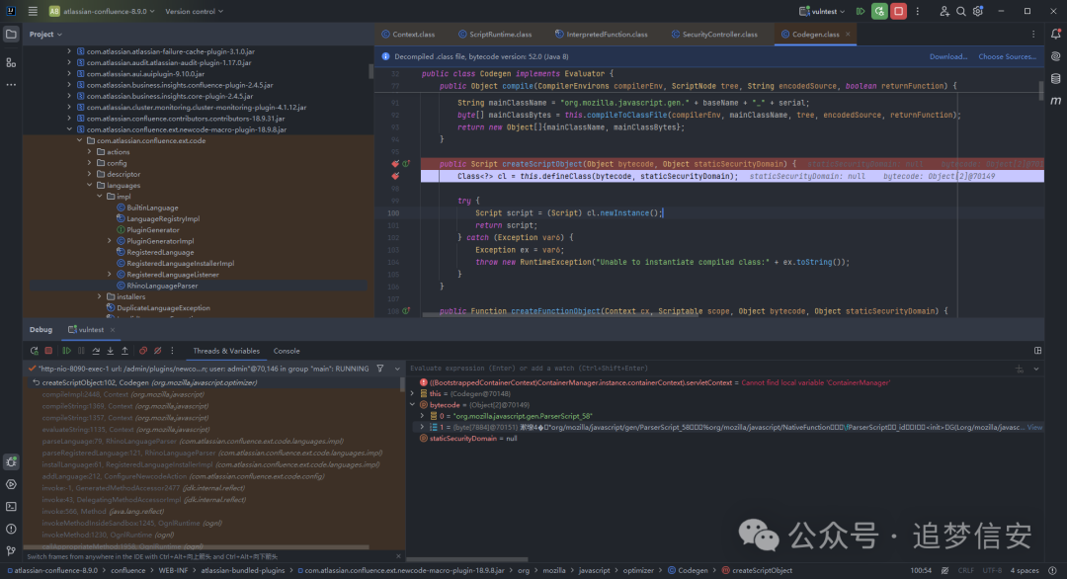
Task: Open the Debug tool window bug icon
Action: coord(11,462)
